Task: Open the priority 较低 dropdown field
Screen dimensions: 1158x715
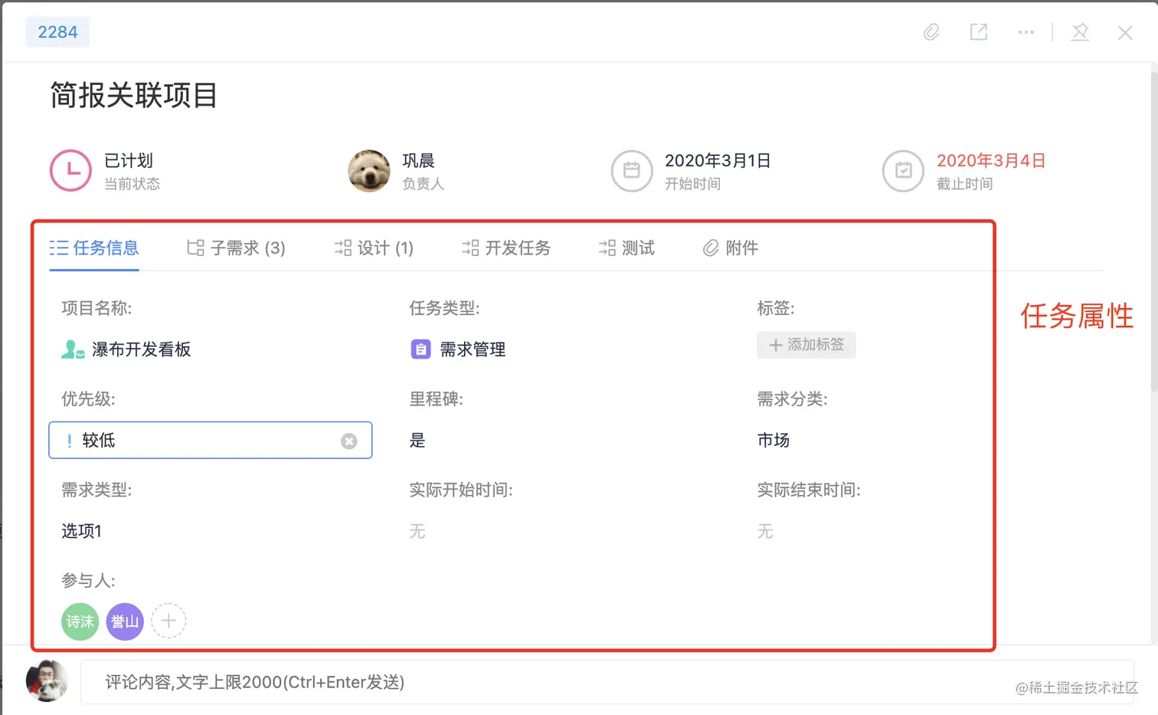Action: 211,441
